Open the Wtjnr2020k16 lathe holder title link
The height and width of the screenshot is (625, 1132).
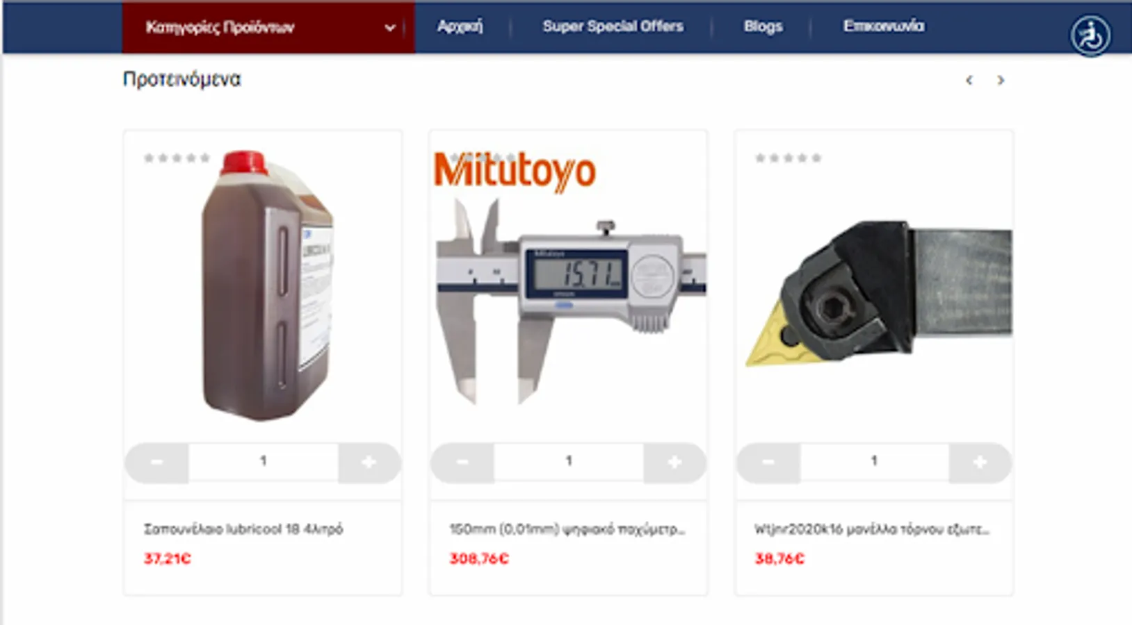(872, 529)
